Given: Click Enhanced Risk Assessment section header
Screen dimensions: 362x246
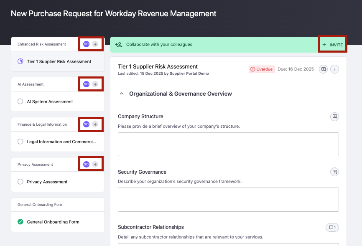Looking at the screenshot, I should pos(42,44).
